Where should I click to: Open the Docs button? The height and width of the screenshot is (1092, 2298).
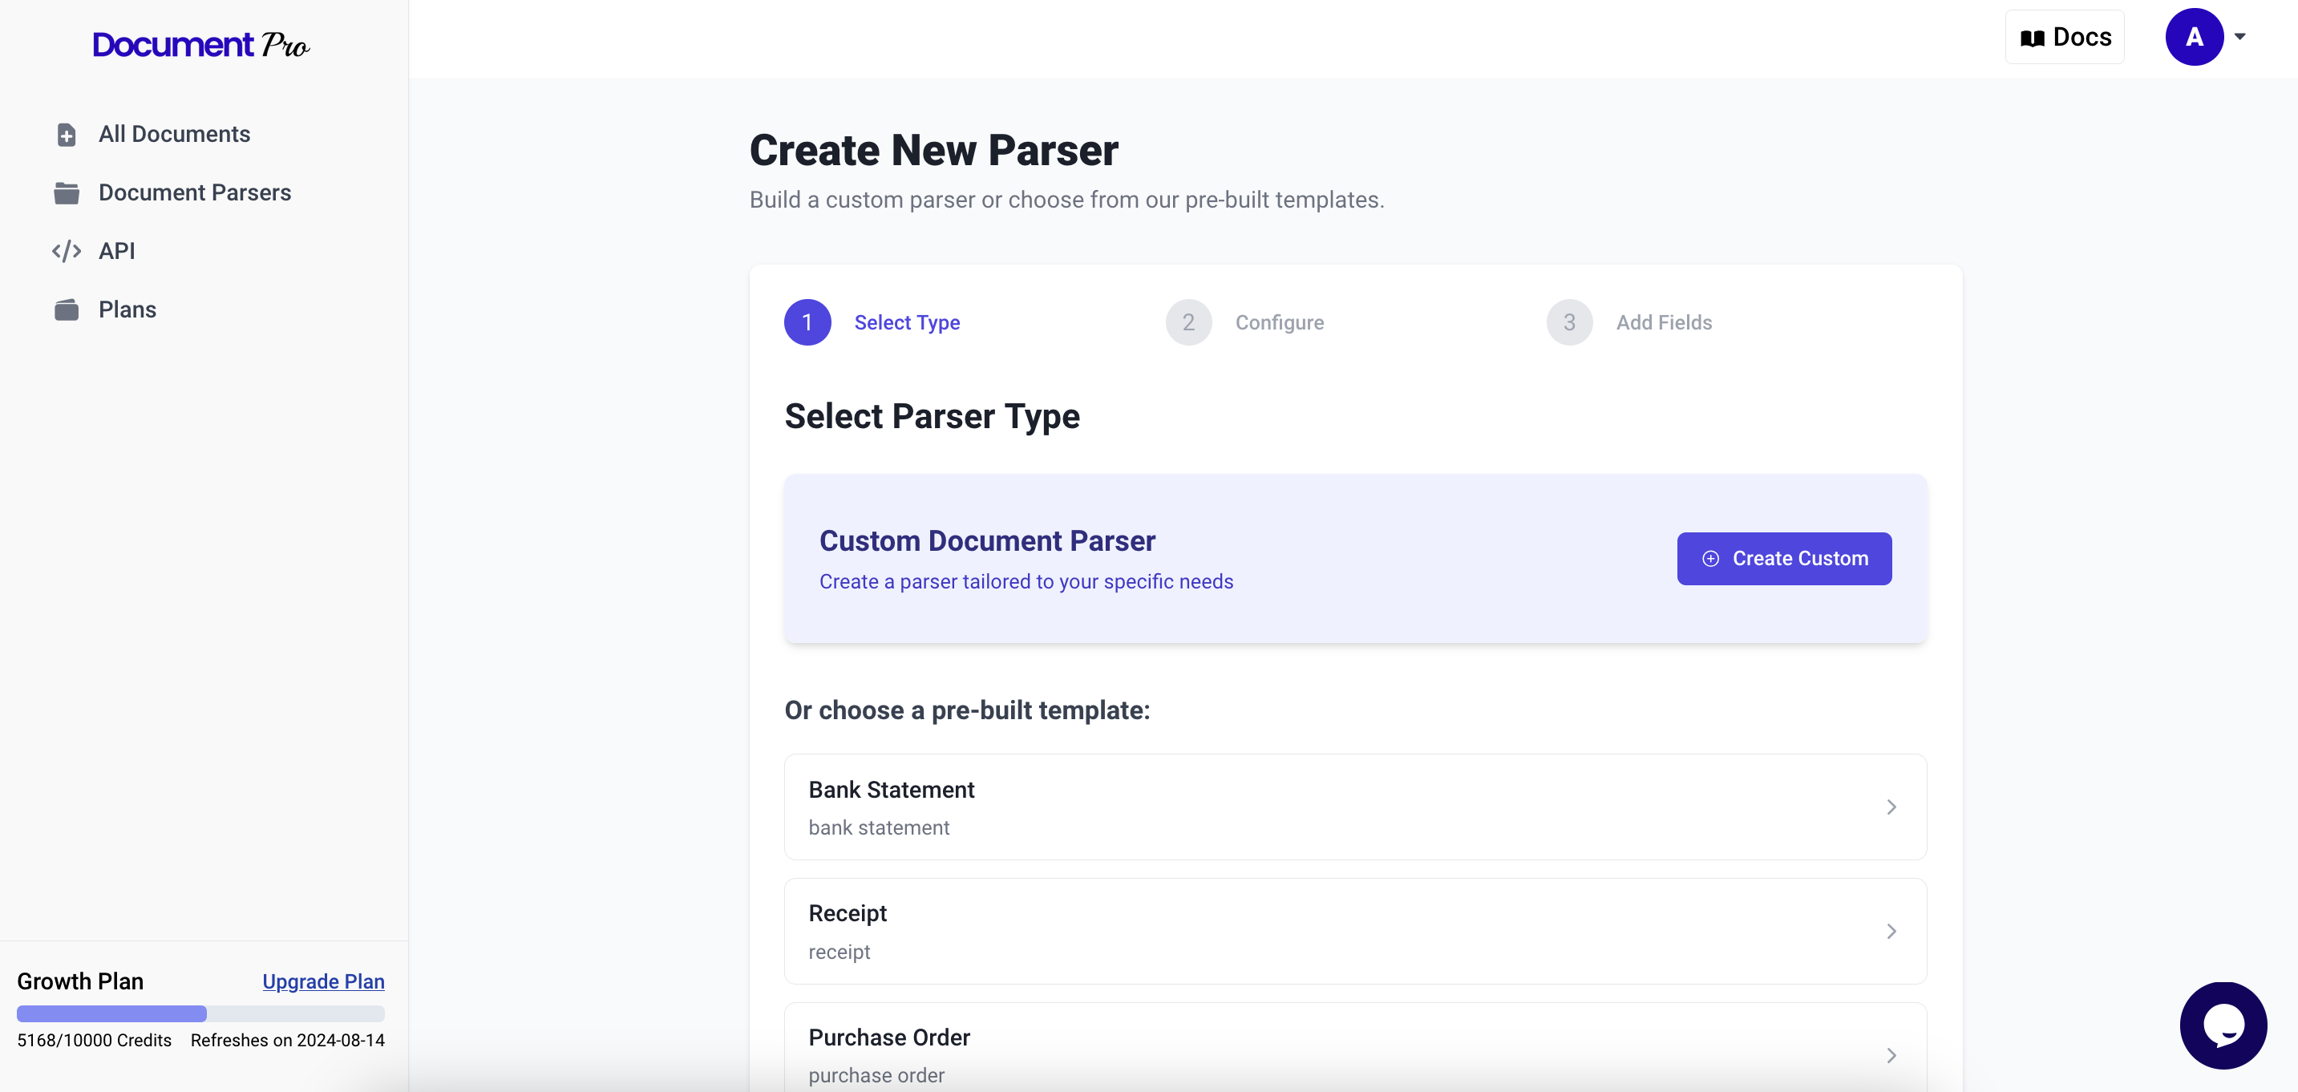point(2065,38)
